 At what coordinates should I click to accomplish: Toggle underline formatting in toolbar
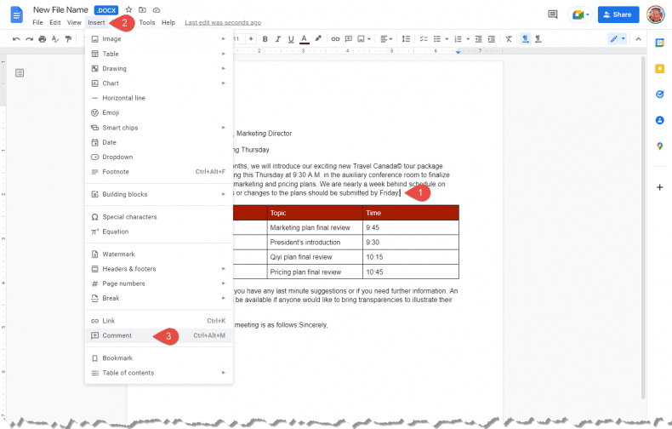tap(290, 39)
